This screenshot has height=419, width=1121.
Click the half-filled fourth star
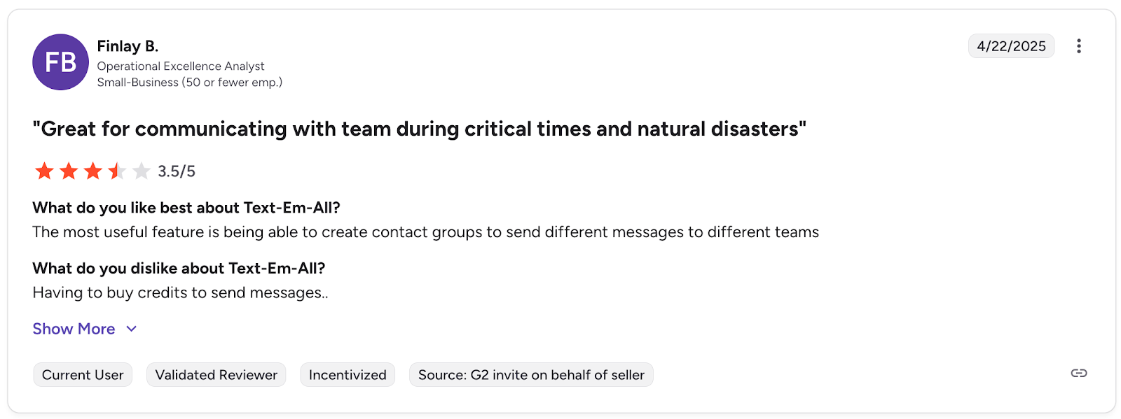click(117, 171)
